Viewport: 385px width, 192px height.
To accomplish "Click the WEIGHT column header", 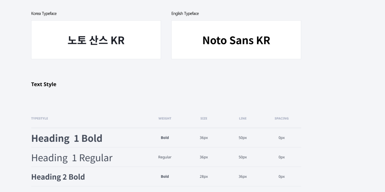I will 165,118.
